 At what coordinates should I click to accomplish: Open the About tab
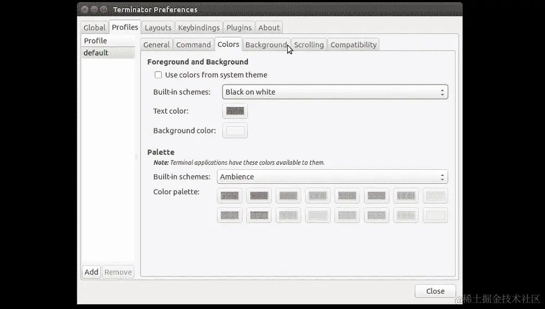click(269, 27)
